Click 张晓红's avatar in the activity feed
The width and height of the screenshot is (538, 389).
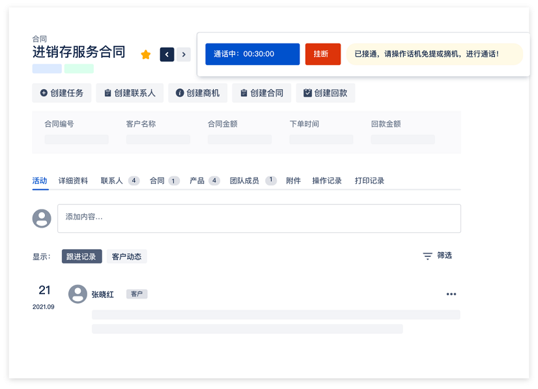pyautogui.click(x=78, y=293)
